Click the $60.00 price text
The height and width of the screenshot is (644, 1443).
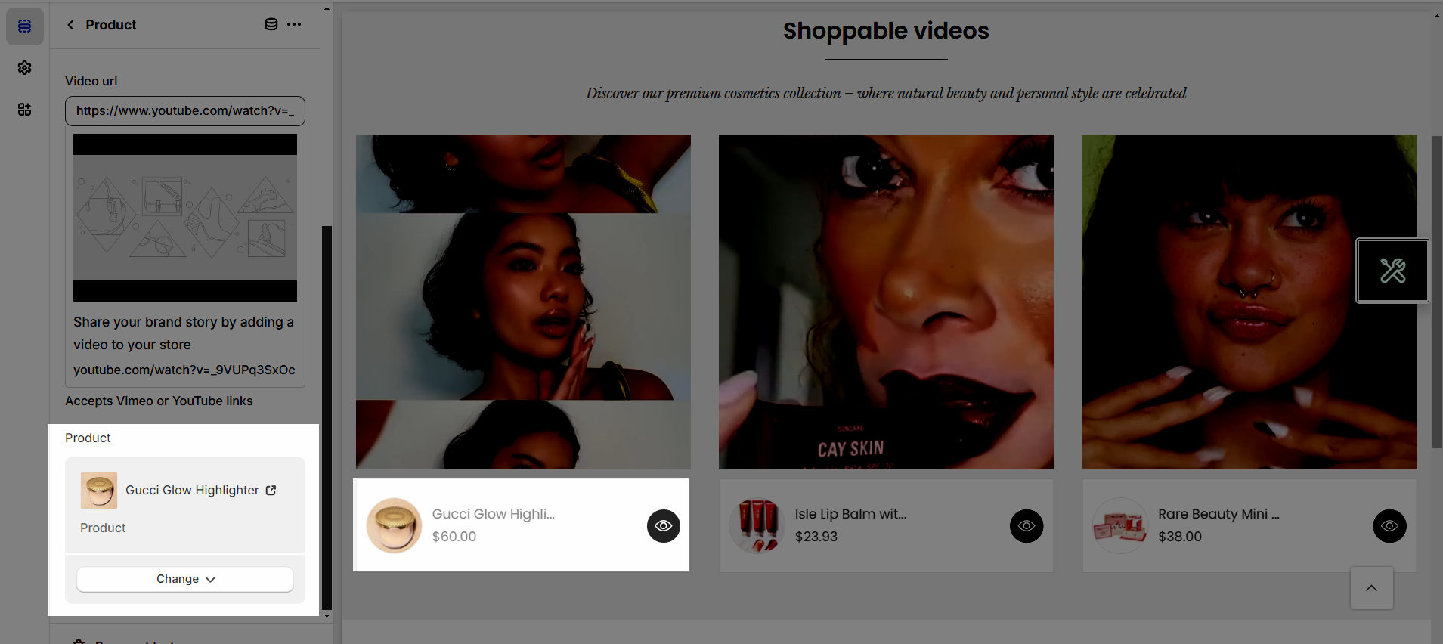(x=454, y=537)
